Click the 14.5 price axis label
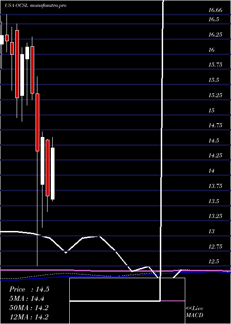Viewport: 231px width, 324px height. tap(213, 141)
